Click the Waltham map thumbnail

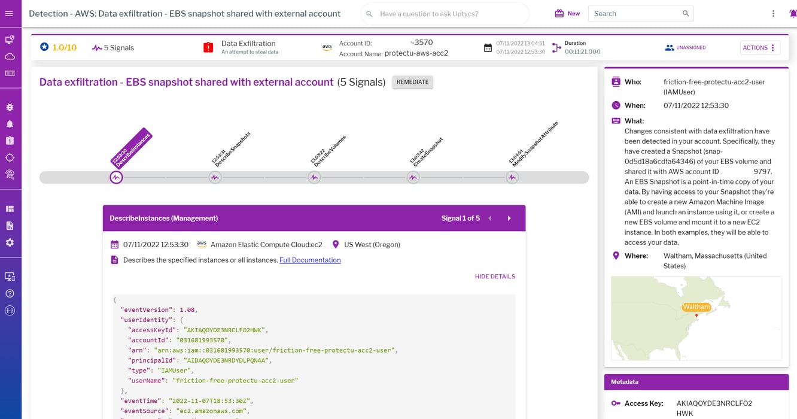[696, 318]
